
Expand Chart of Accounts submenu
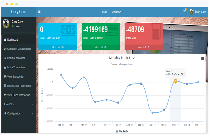coord(33,58)
